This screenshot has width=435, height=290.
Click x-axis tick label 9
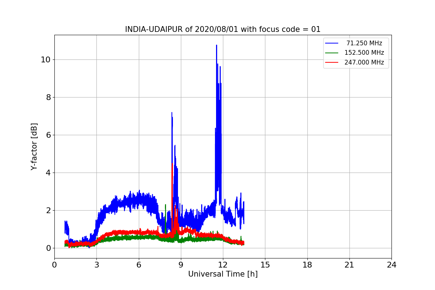181,265
